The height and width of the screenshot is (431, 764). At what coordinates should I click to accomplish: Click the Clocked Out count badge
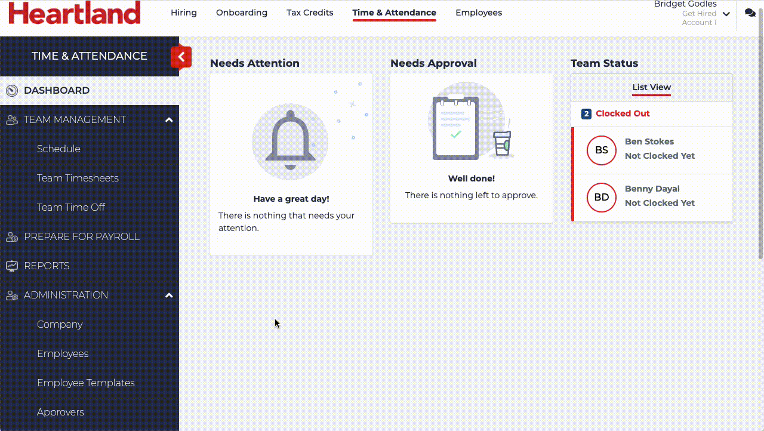point(586,114)
